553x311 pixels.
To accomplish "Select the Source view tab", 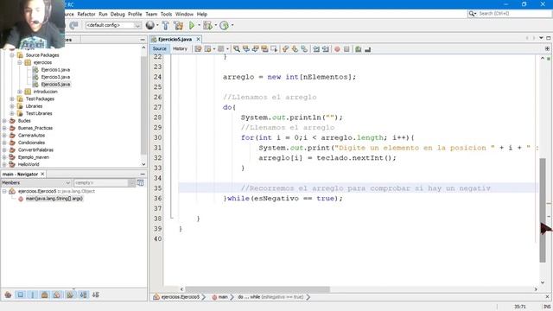I will click(x=159, y=49).
